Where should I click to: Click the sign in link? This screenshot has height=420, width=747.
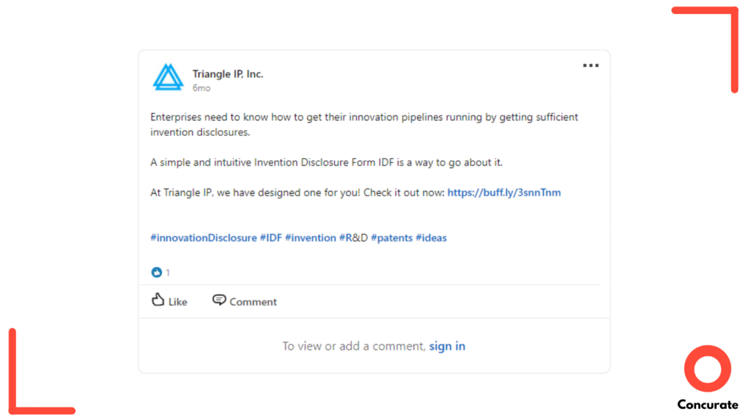[x=447, y=346]
